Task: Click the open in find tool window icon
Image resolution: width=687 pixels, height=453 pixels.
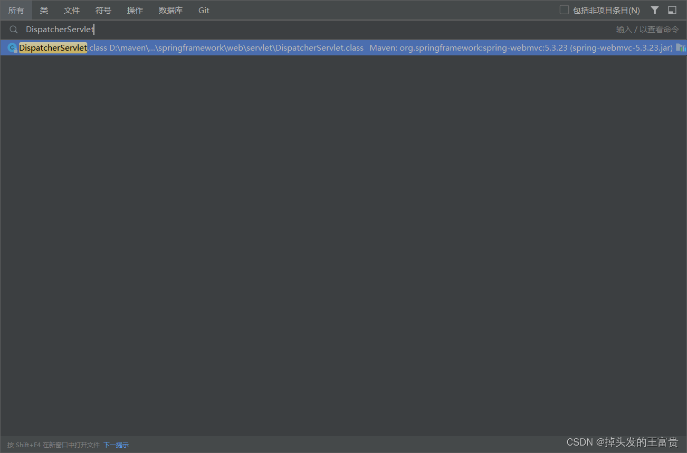Action: coord(672,10)
